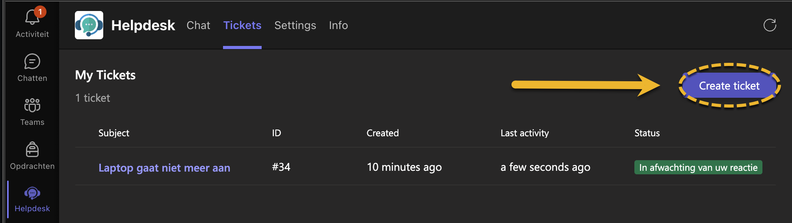This screenshot has height=223, width=792.
Task: Open the Info tab
Action: tap(338, 26)
